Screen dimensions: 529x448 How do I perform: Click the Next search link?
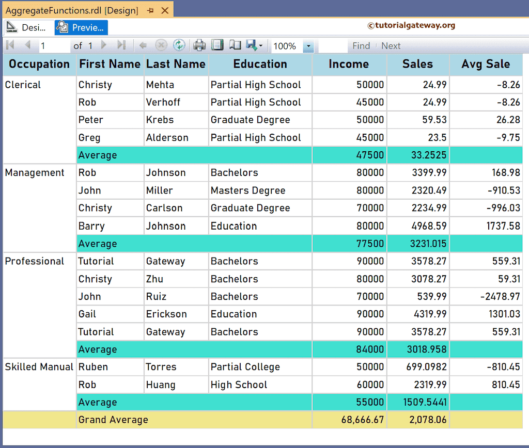(391, 45)
